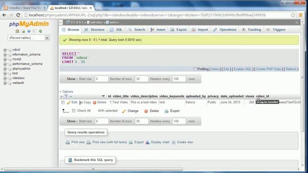The image size is (308, 173).
Task: Click the Refresh link
Action: [291, 69]
